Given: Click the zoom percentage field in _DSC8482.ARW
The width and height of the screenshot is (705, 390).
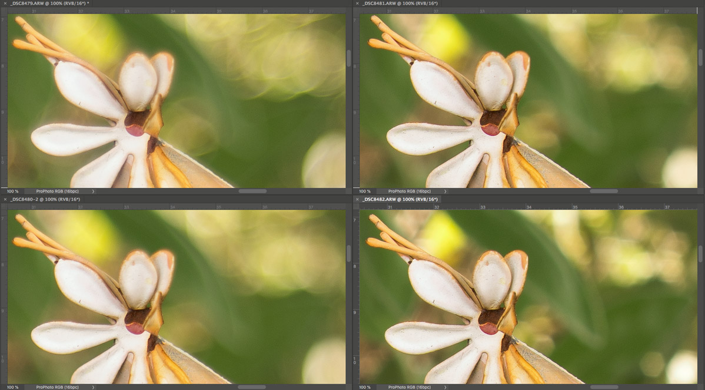Looking at the screenshot, I should tap(365, 387).
